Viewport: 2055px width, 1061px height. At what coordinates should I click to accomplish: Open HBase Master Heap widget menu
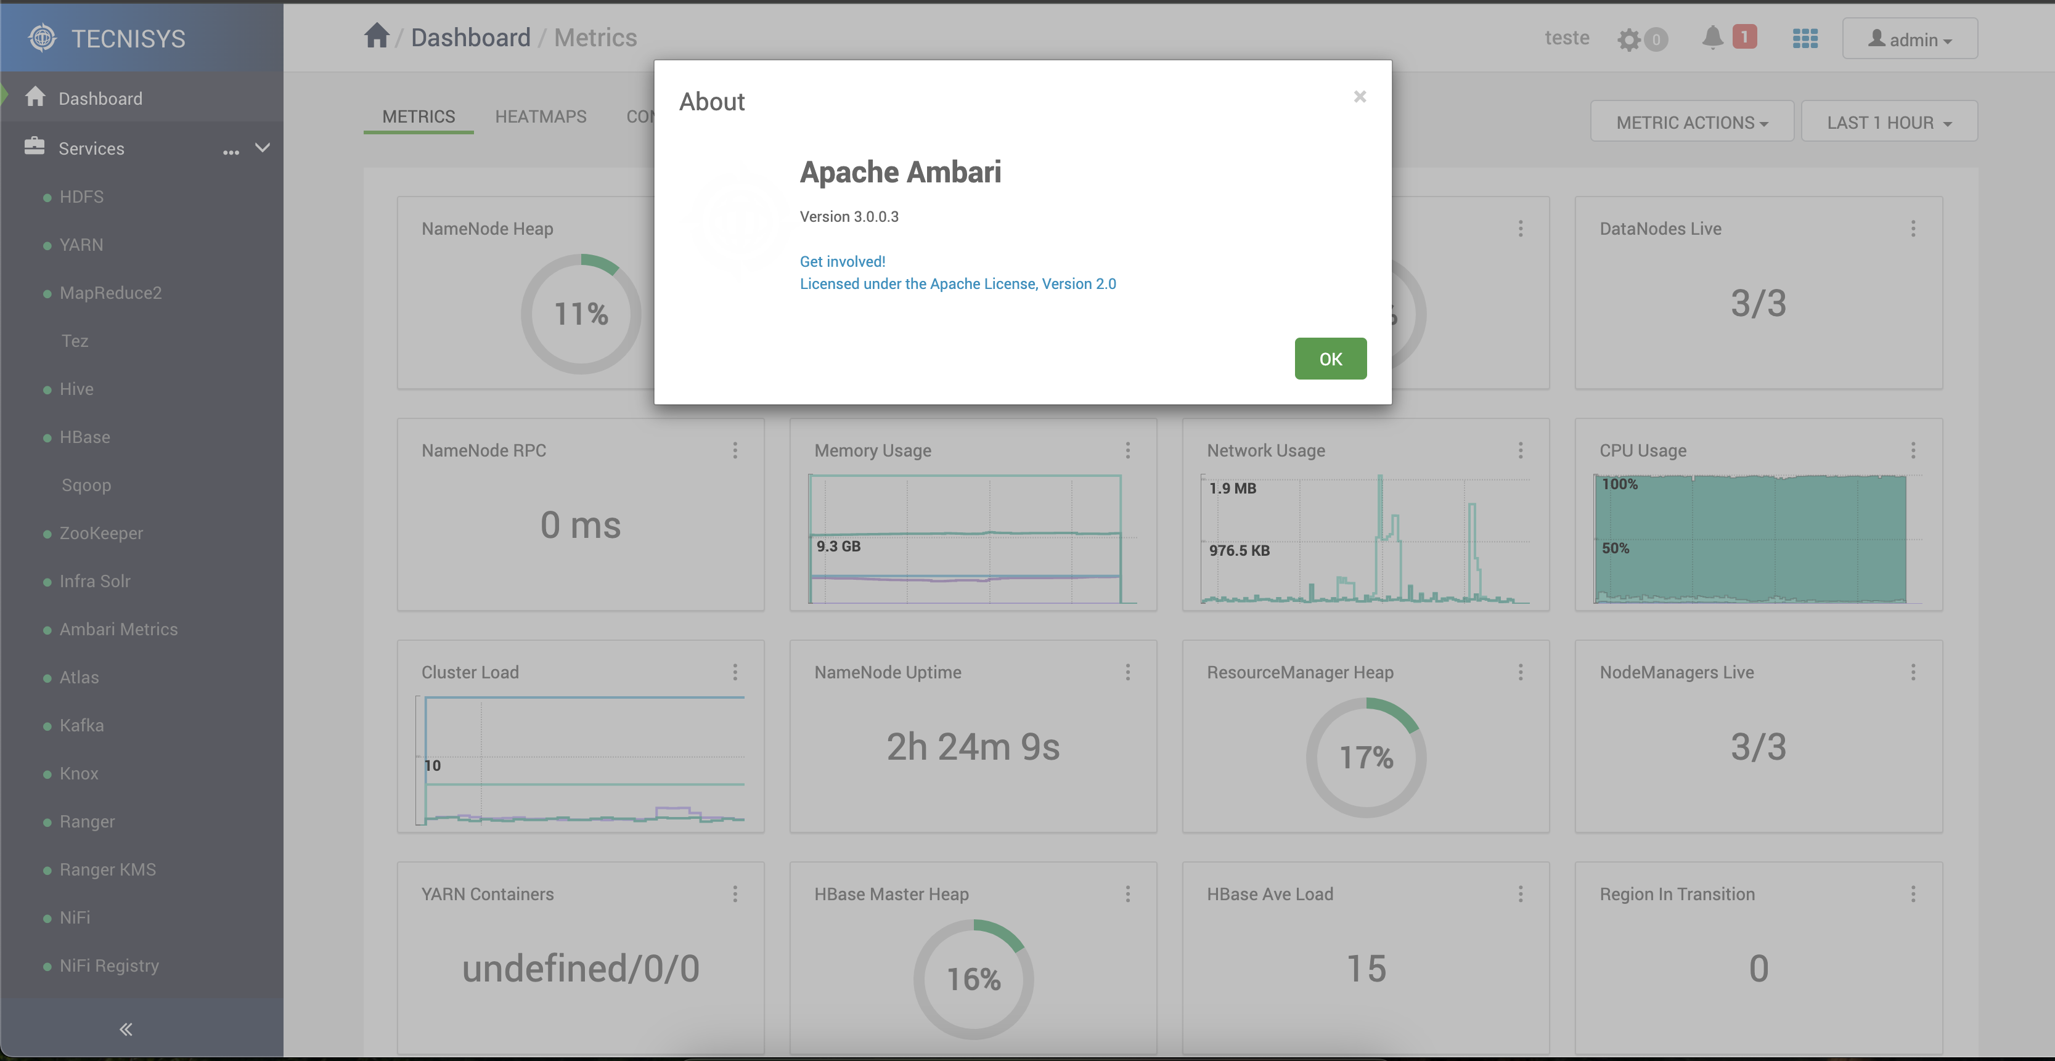(x=1127, y=894)
